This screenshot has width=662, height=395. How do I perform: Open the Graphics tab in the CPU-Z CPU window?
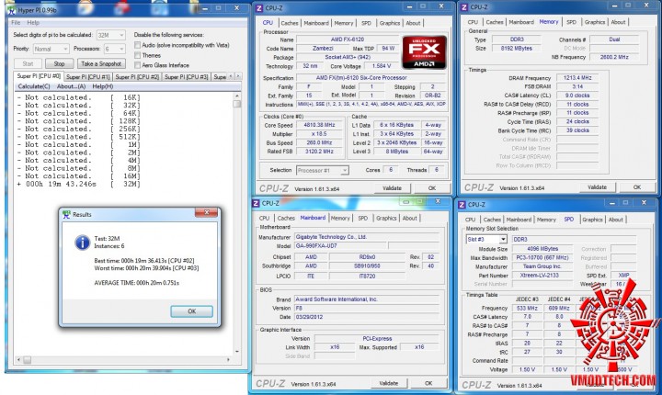pos(389,23)
